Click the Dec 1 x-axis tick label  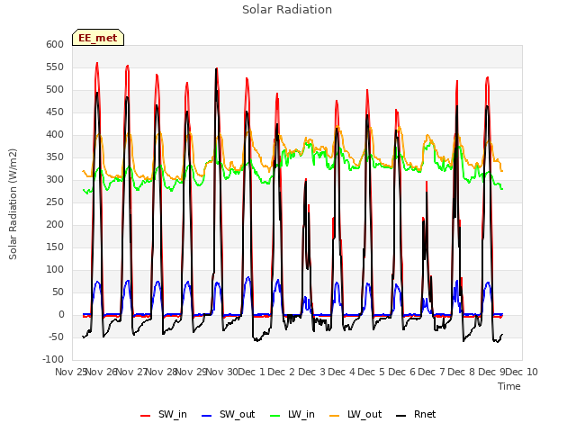click(251, 372)
